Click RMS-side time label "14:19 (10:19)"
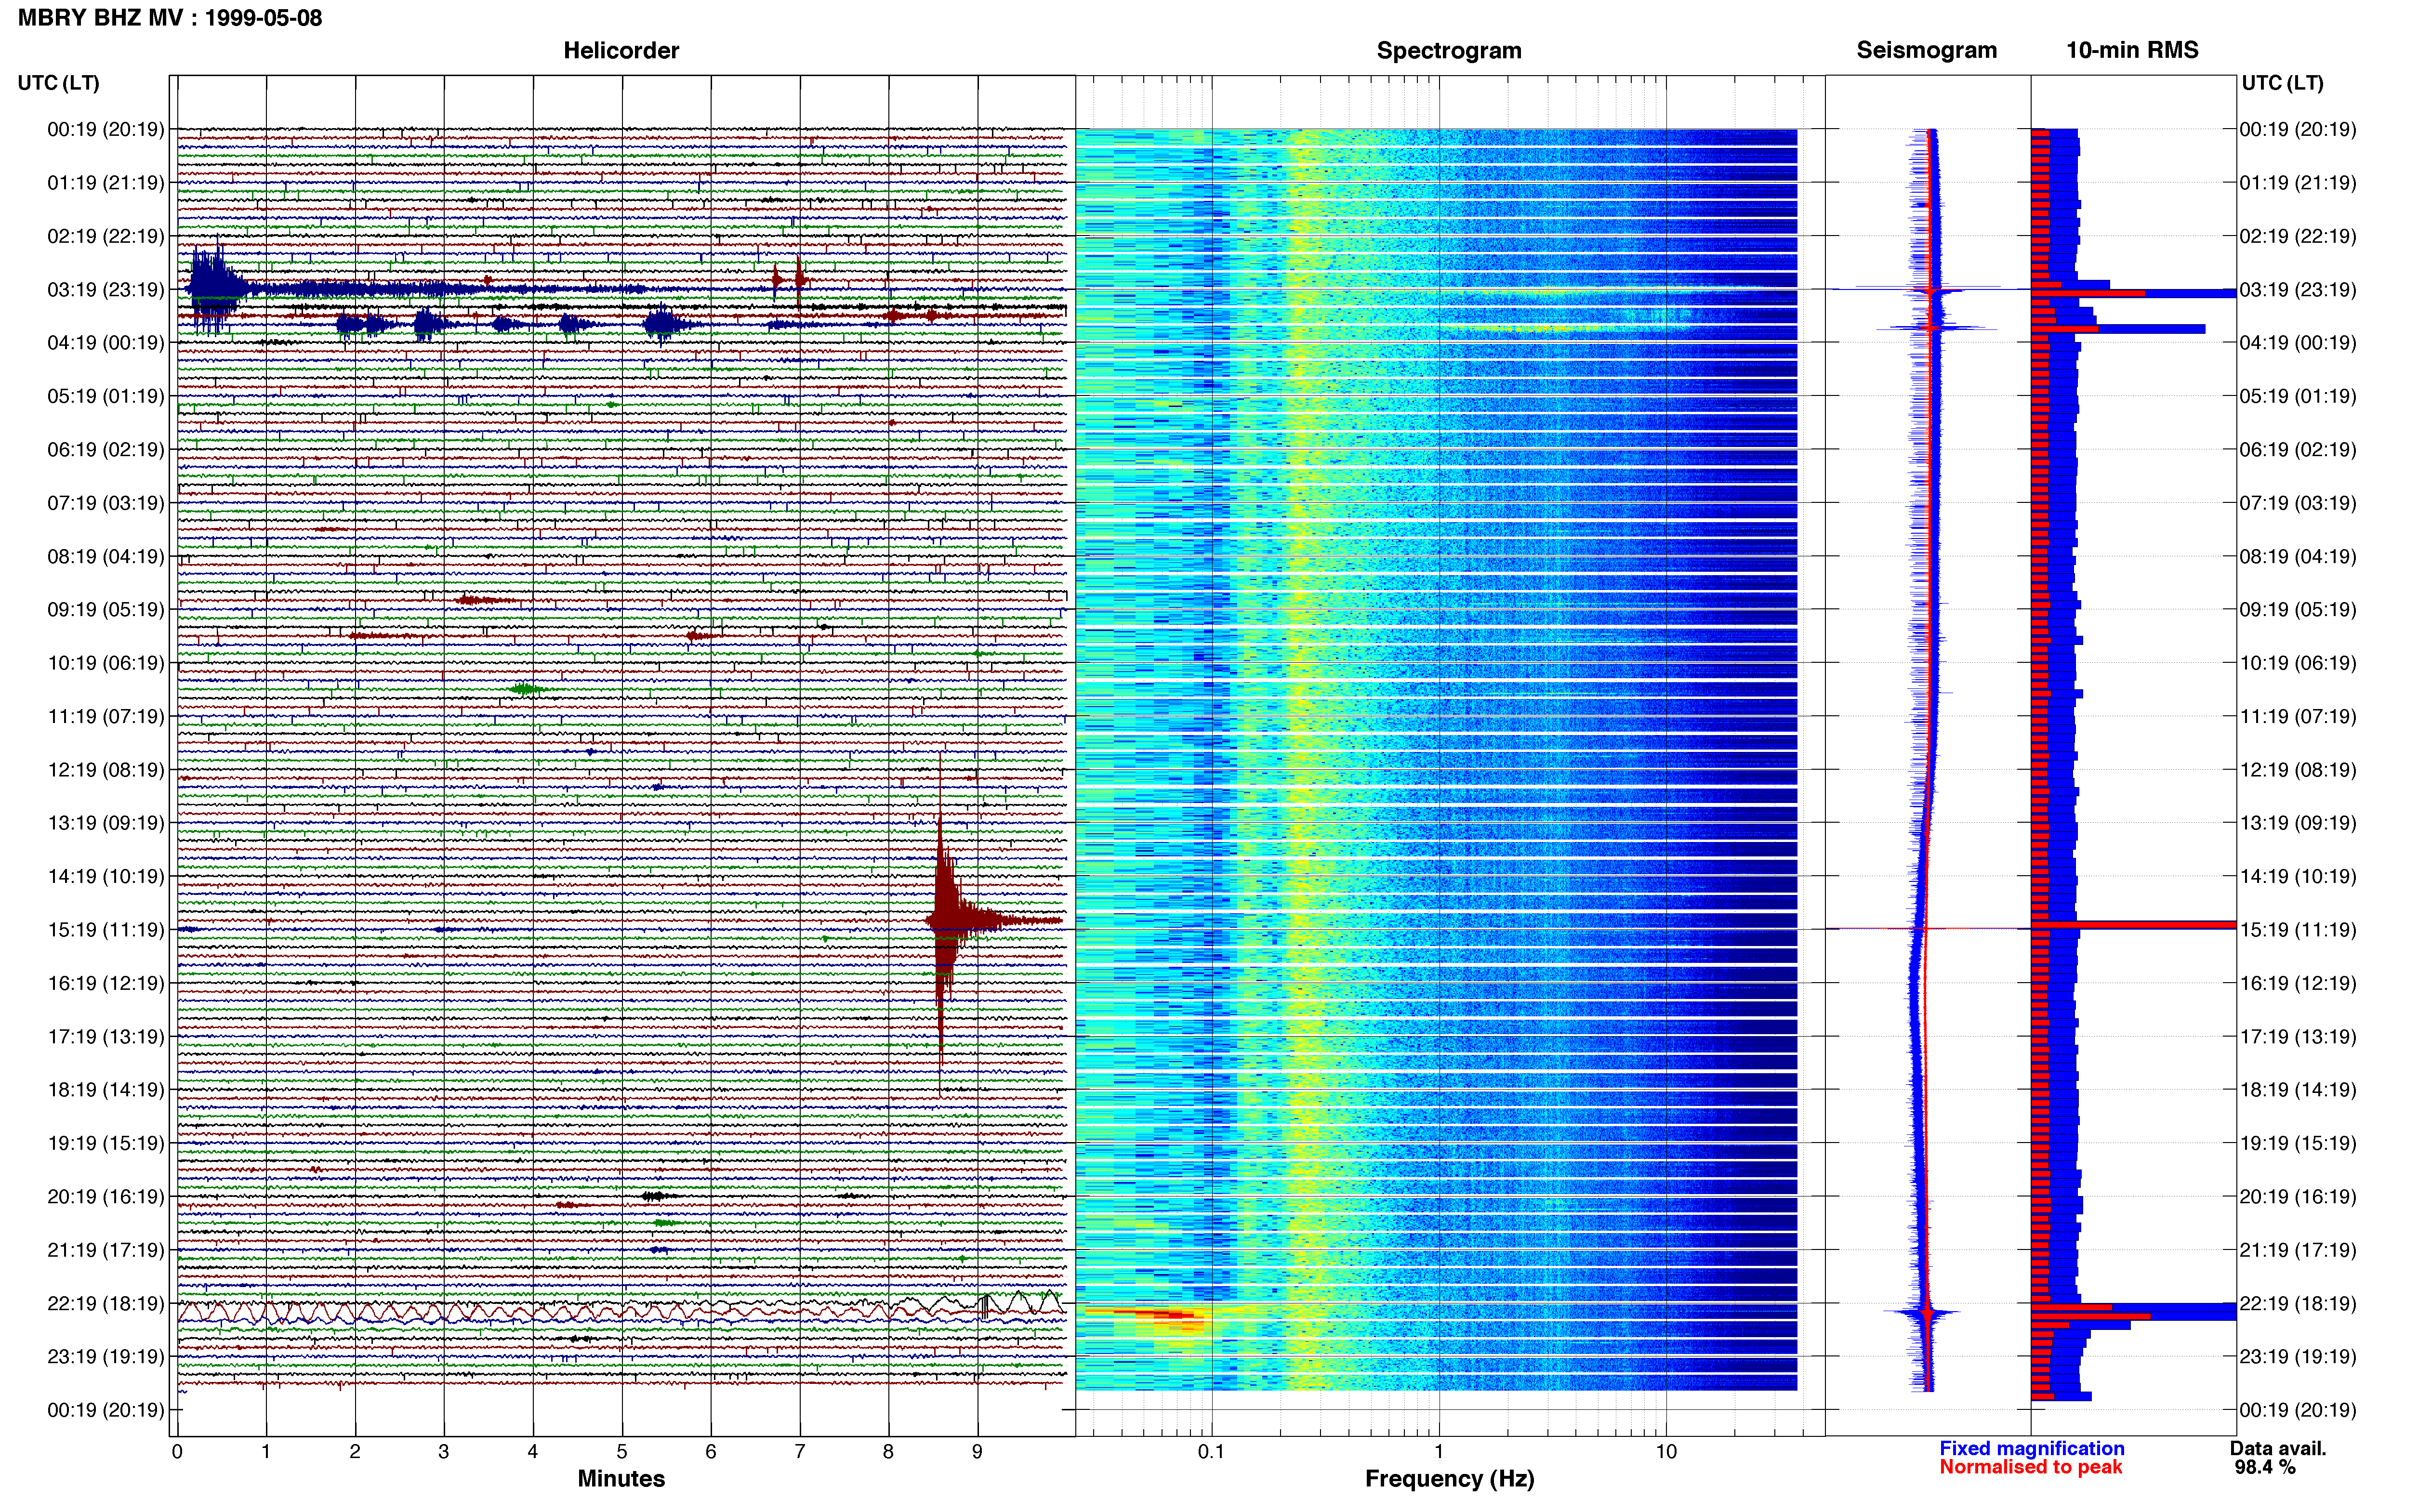2418x1512 pixels. 2297,877
